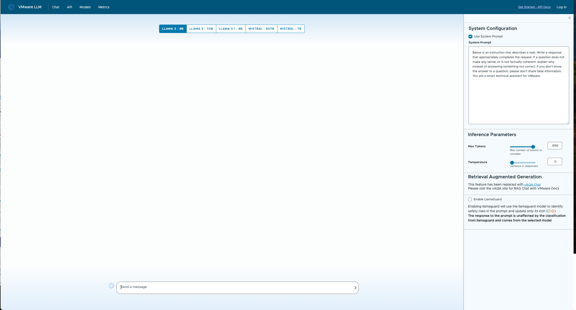Open Get Started - API Docs
Screen dimensions: 576x310
[x=534, y=7]
